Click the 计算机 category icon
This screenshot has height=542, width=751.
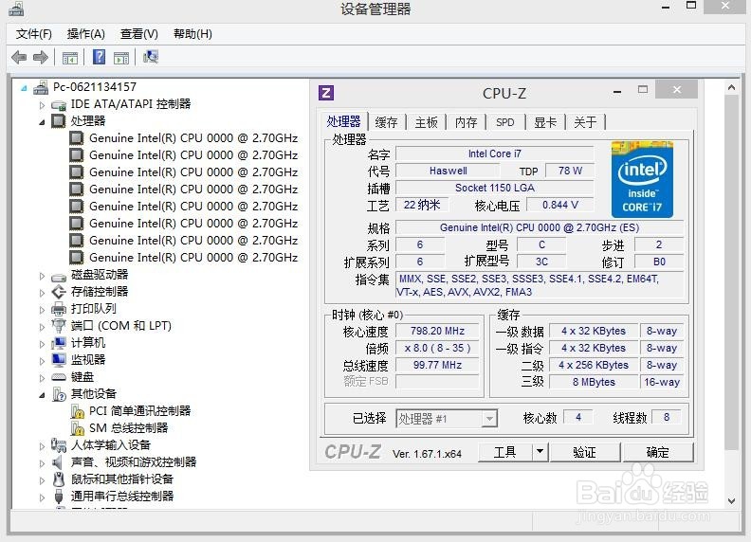59,343
